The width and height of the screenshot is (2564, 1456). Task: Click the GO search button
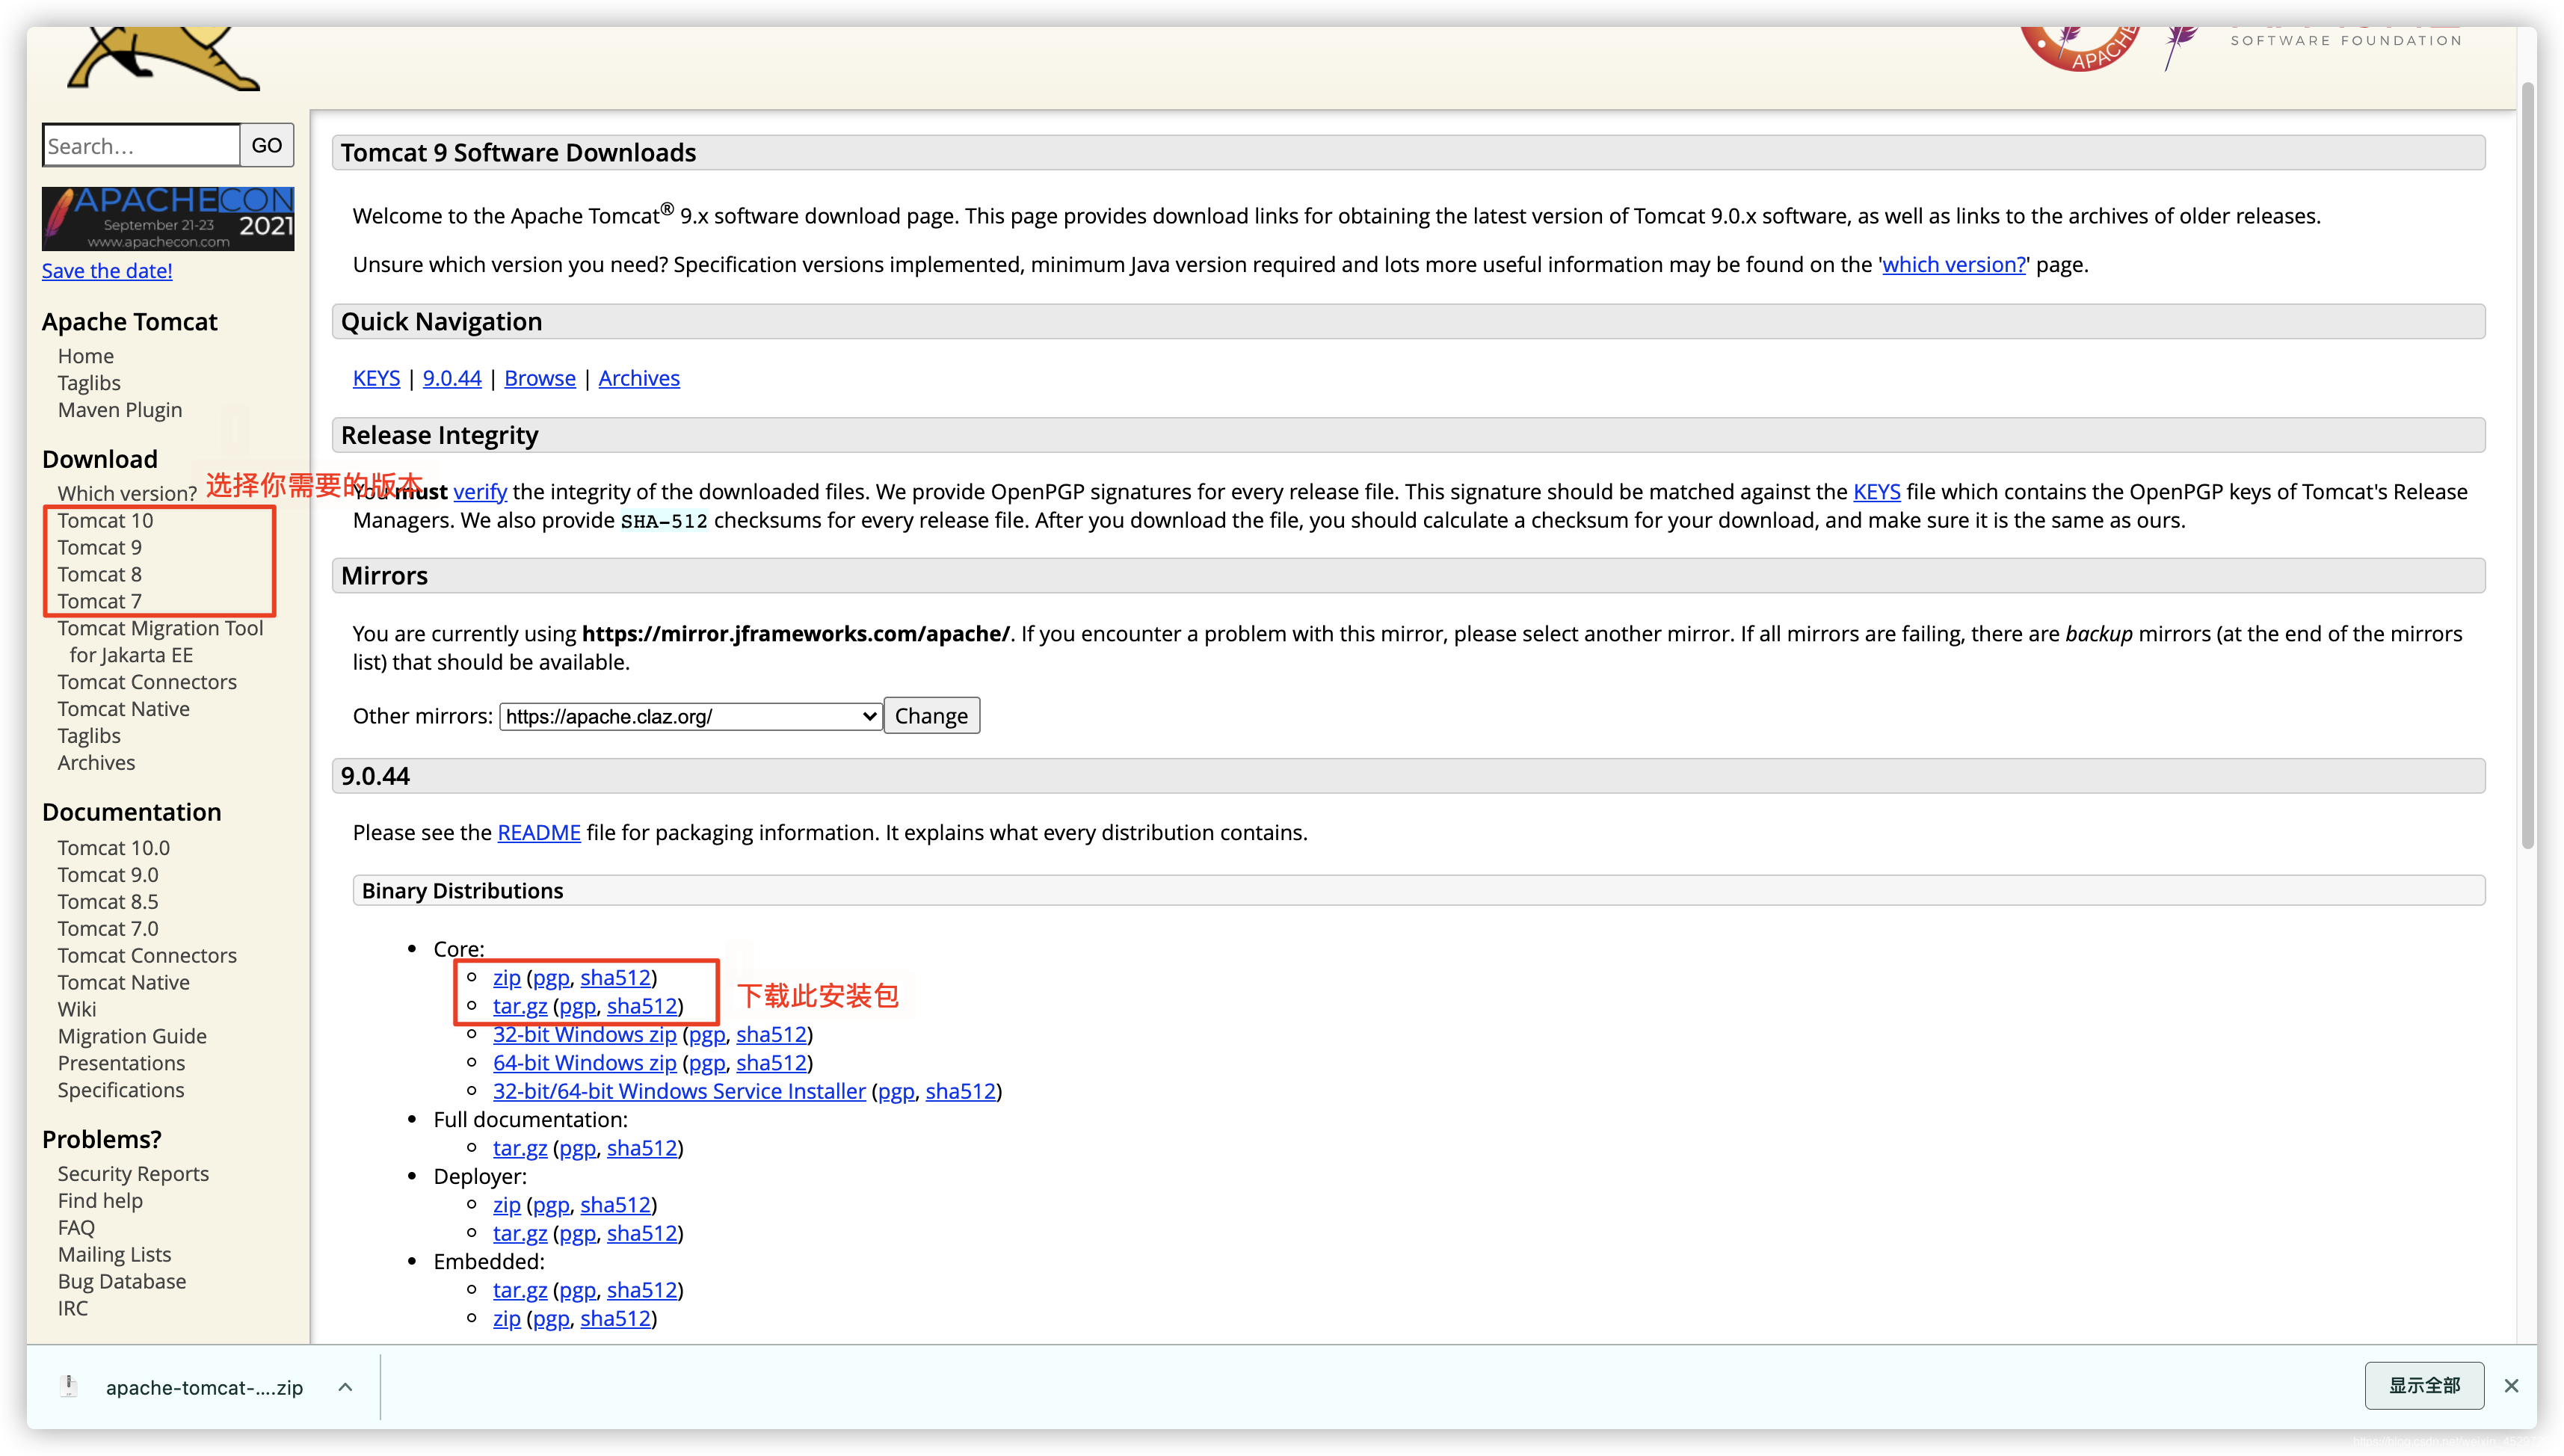coord(266,146)
